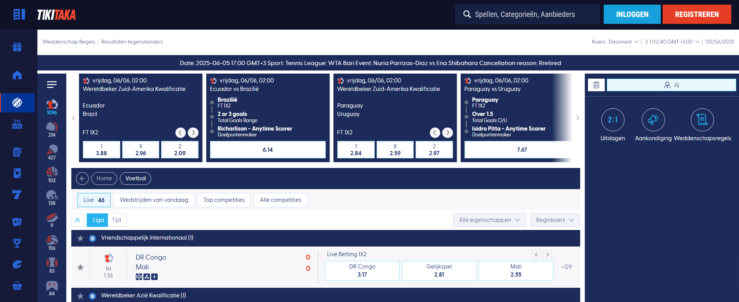The image size is (739, 302).
Task: Select basketball icon with 102
Action: pos(52,175)
